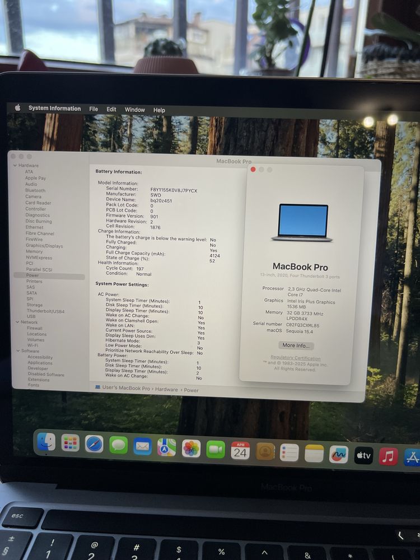420x560 pixels.
Task: Open App Store in Dock
Action: click(x=412, y=458)
